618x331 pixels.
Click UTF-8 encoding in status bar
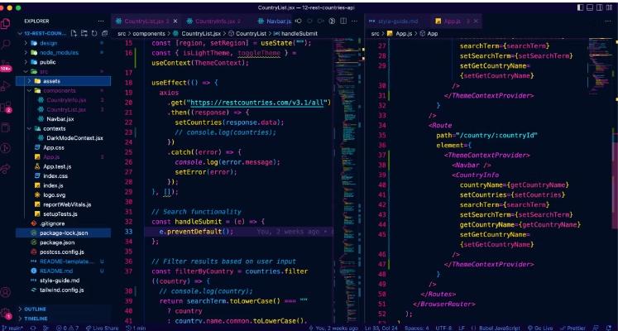(x=443, y=328)
